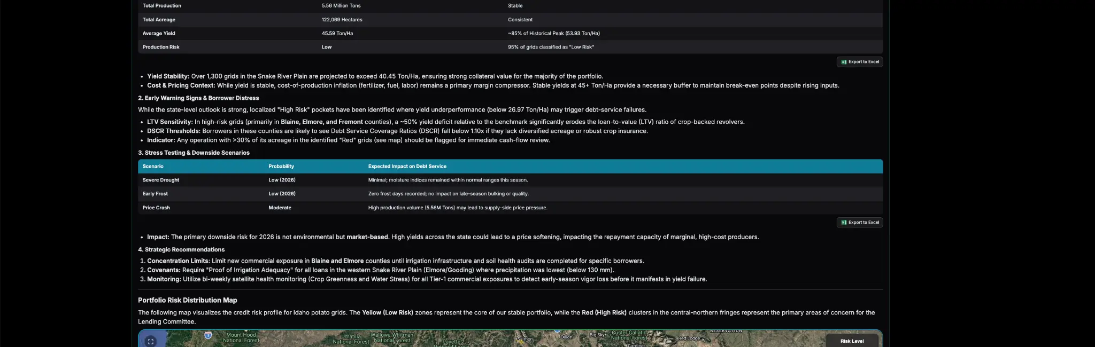Click the "5.56 Million Tons" value

(x=341, y=6)
